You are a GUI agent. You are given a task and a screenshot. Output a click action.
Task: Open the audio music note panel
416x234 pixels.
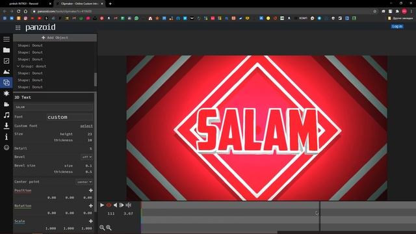tap(6, 115)
